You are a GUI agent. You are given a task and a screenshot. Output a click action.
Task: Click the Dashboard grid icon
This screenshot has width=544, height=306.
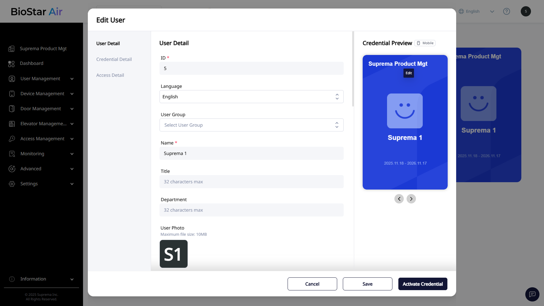point(11,64)
